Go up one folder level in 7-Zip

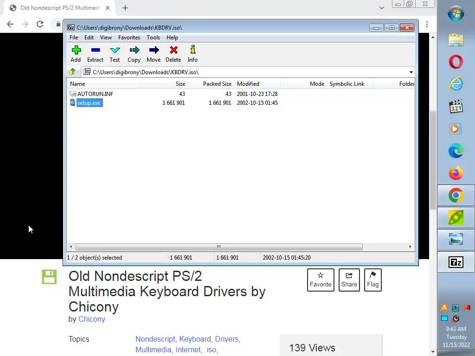tap(72, 72)
